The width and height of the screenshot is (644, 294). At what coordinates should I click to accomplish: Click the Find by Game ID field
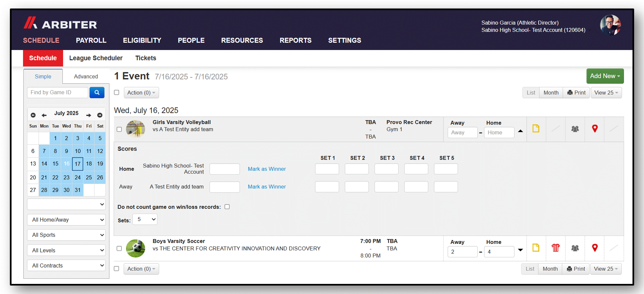(58, 93)
